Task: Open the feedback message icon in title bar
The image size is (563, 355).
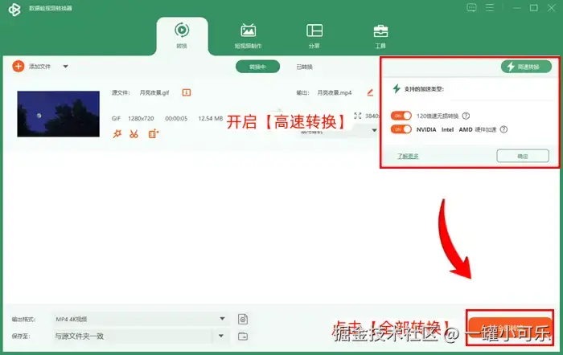Action: (471, 7)
